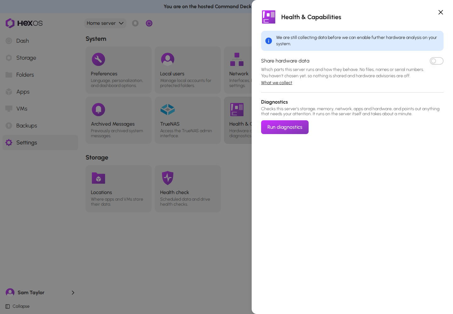The image size is (453, 314).
Task: Collapse the sidebar with Collapse button
Action: point(18,306)
